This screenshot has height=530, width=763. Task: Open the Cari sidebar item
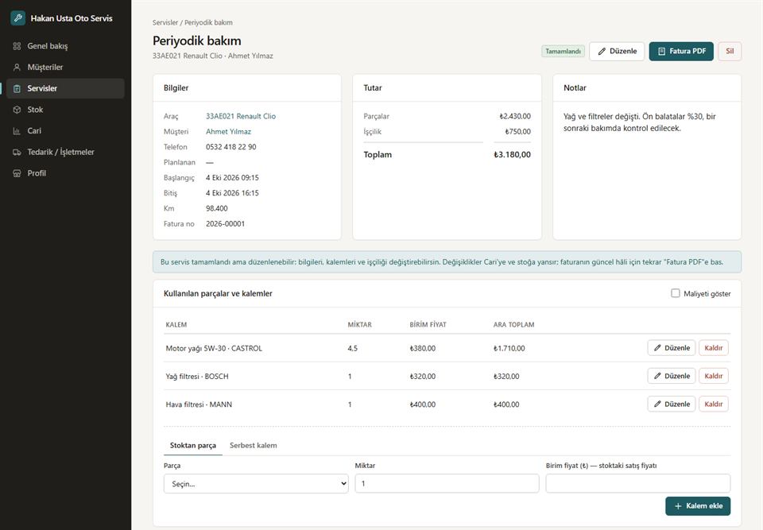coord(65,131)
